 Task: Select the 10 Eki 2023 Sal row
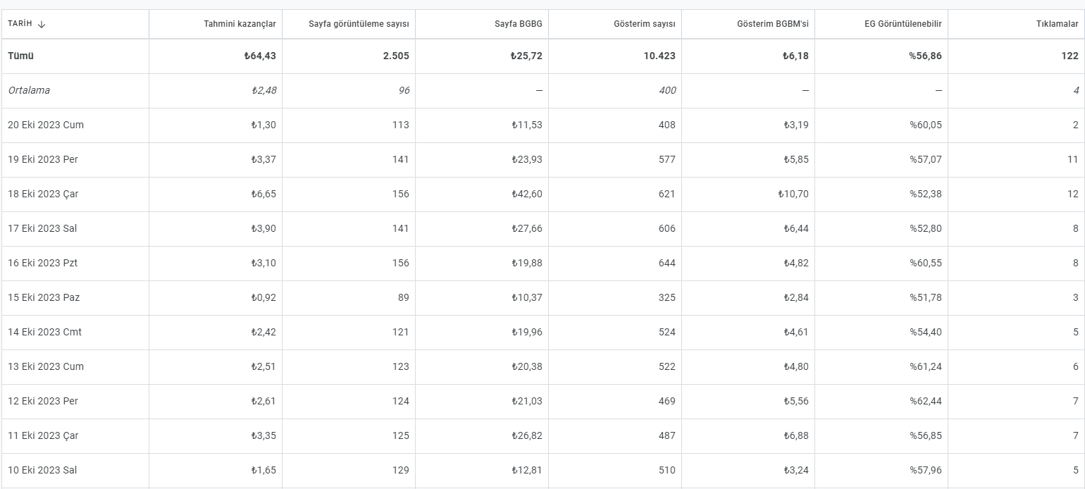[542, 470]
